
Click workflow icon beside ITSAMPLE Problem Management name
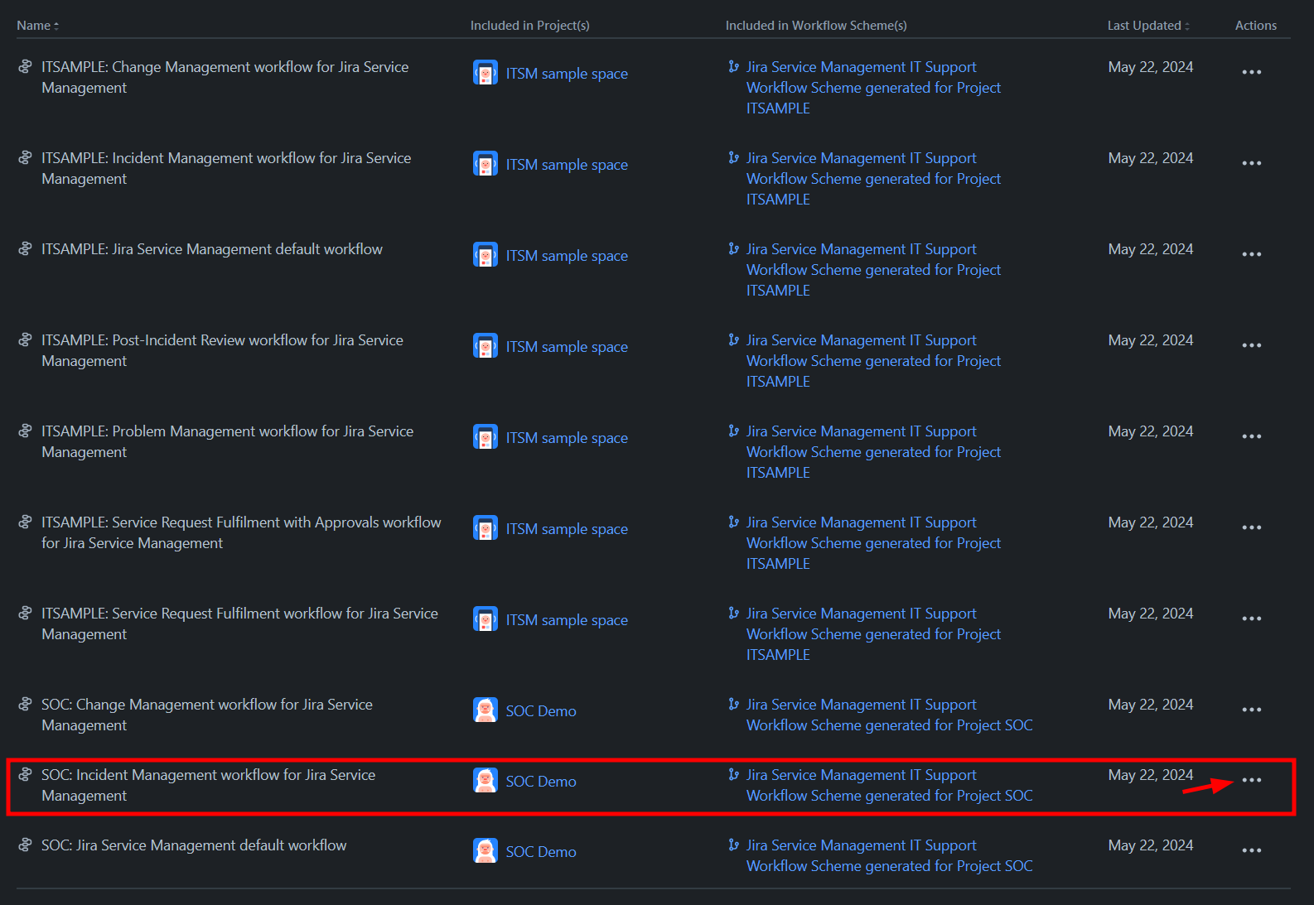pyautogui.click(x=26, y=431)
